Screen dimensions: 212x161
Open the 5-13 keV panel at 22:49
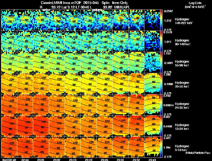click(9, 147)
